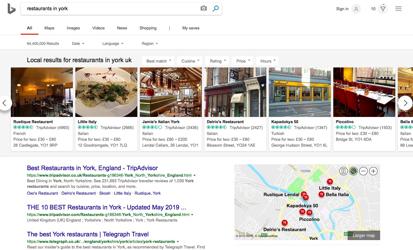Switch to the Shopping tab

(x=148, y=28)
